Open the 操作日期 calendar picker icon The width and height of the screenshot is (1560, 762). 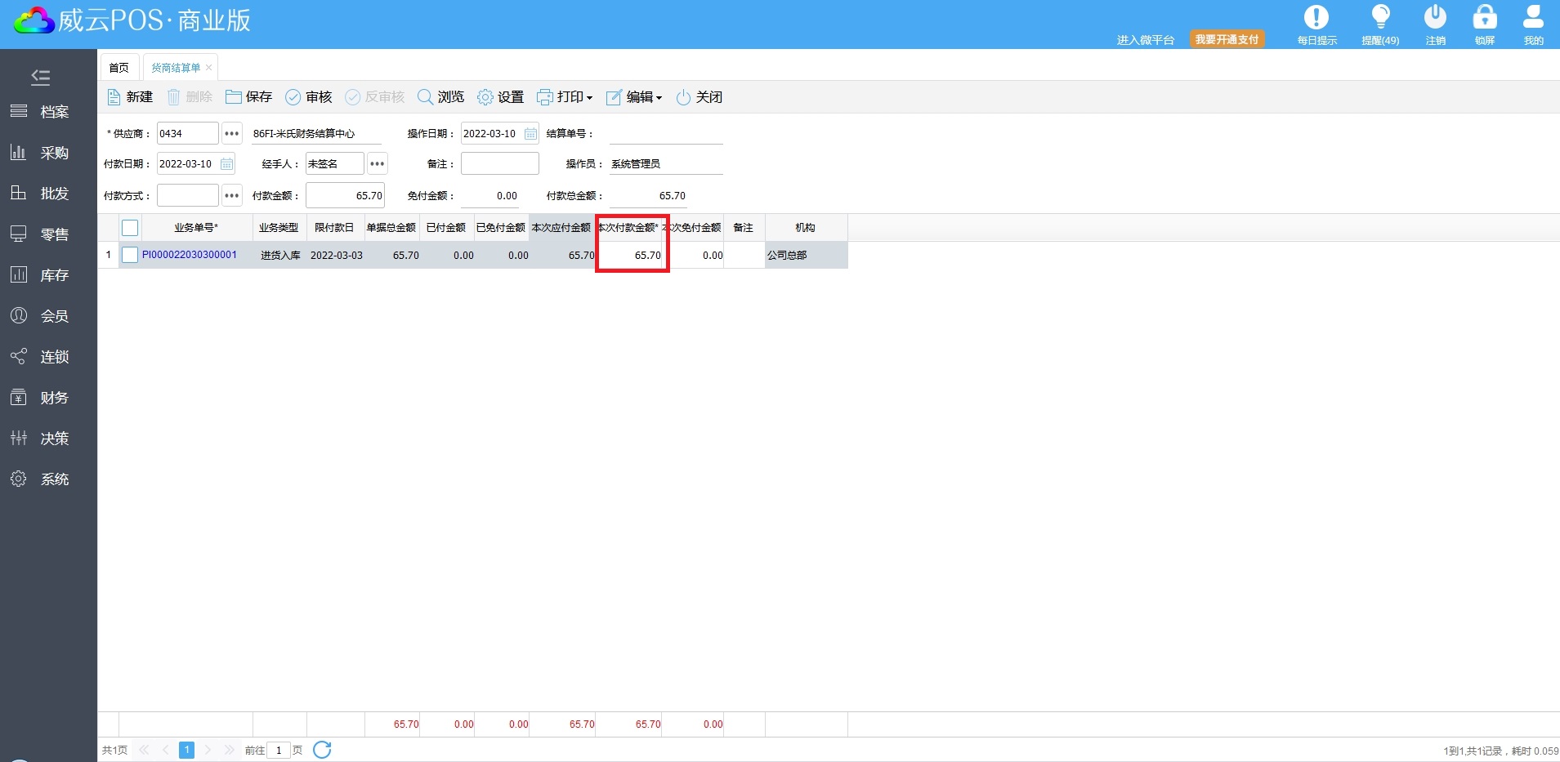point(530,134)
